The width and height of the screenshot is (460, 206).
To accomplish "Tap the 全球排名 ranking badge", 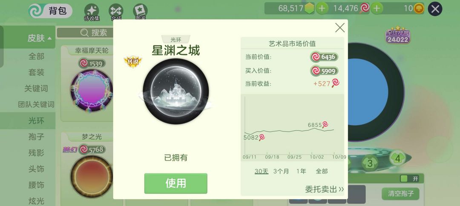I will [397, 35].
